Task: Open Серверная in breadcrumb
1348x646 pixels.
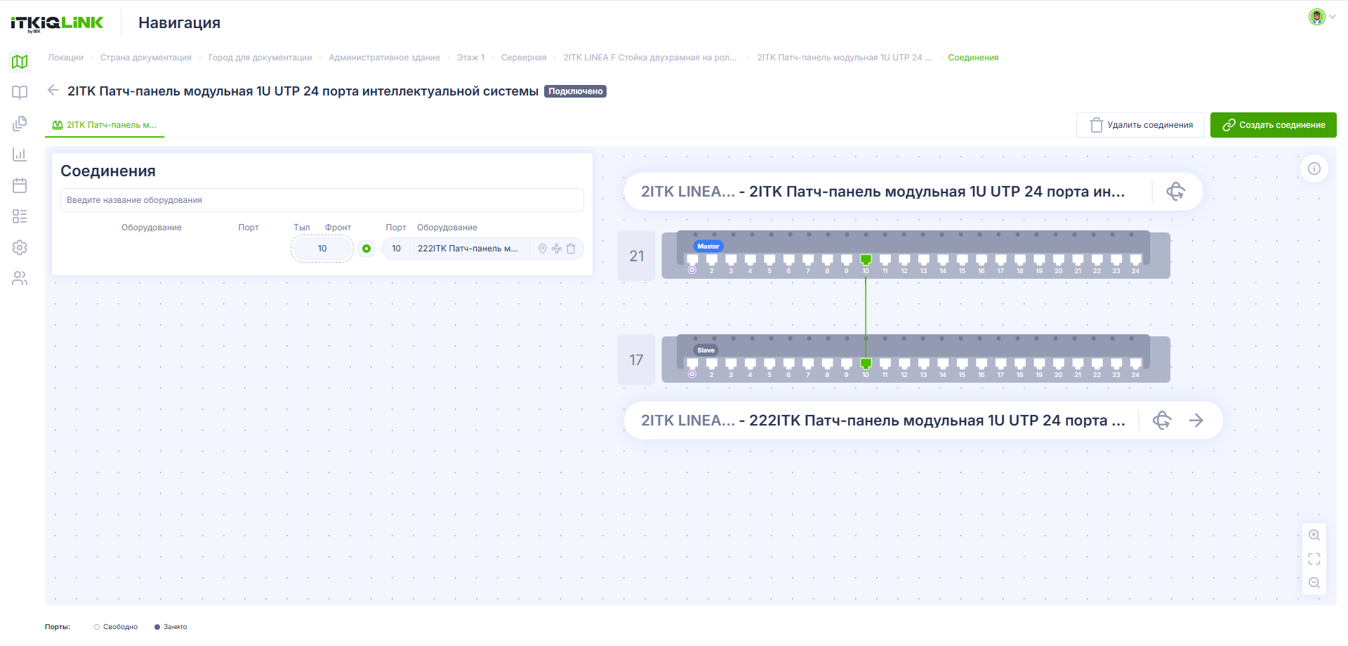Action: 524,58
